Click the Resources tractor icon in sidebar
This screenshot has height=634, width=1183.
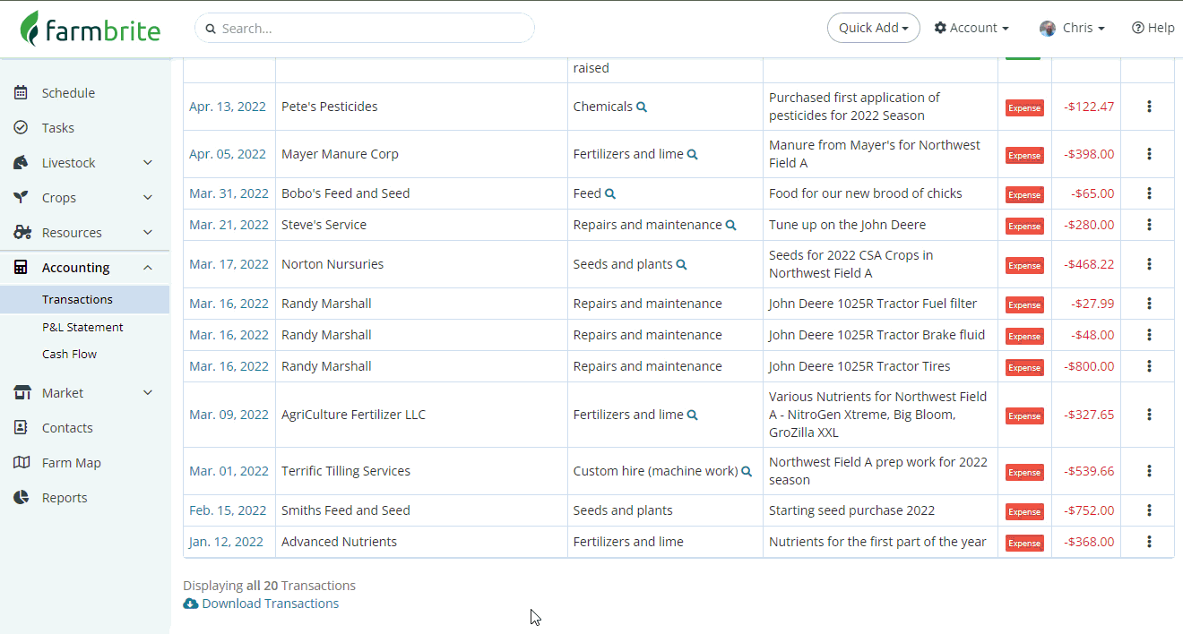pyautogui.click(x=22, y=232)
